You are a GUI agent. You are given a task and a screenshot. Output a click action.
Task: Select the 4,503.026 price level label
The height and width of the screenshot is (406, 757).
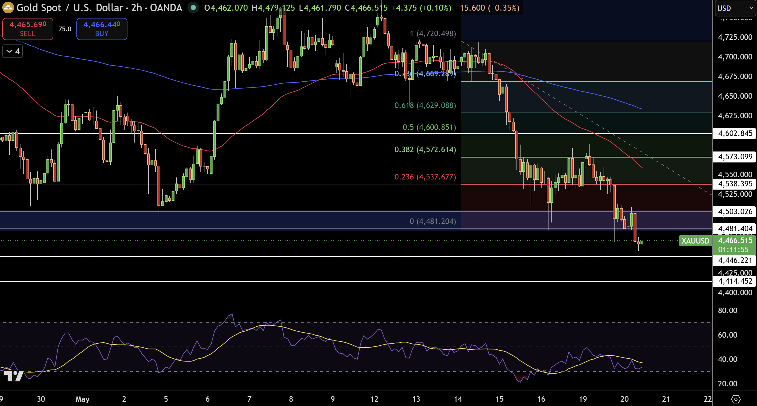pyautogui.click(x=735, y=212)
